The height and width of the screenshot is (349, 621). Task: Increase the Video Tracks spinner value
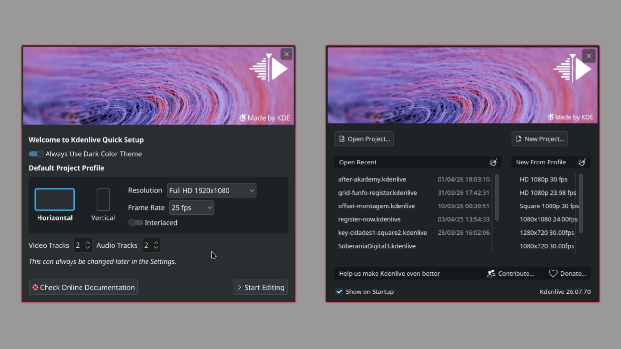tap(88, 242)
